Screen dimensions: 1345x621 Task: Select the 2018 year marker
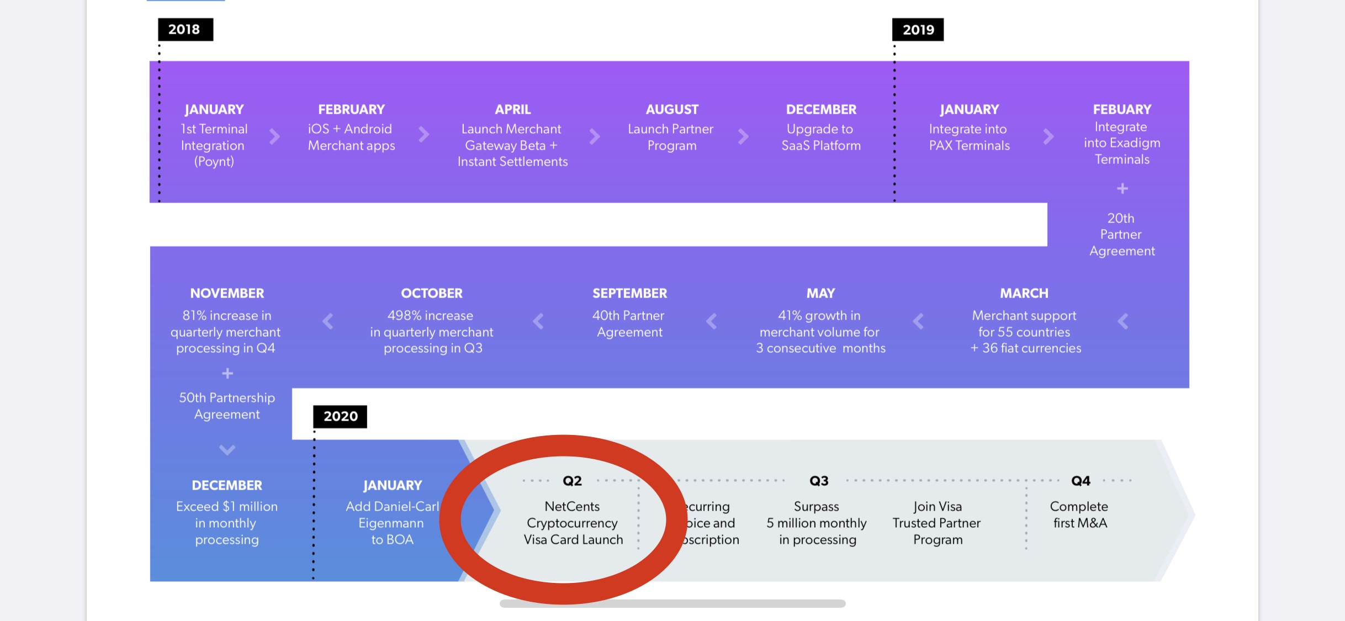click(185, 30)
